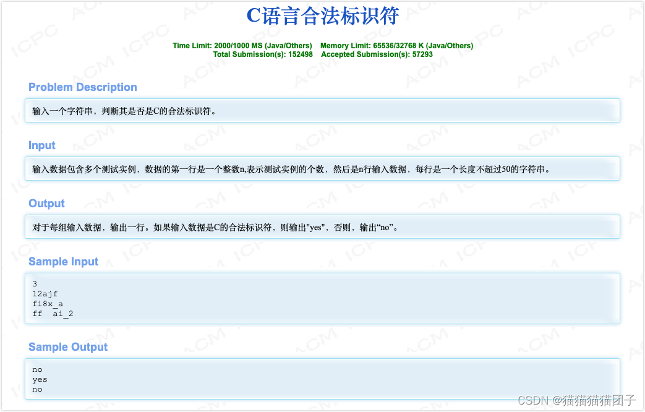The height and width of the screenshot is (412, 645).
Task: Click the Input section heading
Action: pos(41,145)
